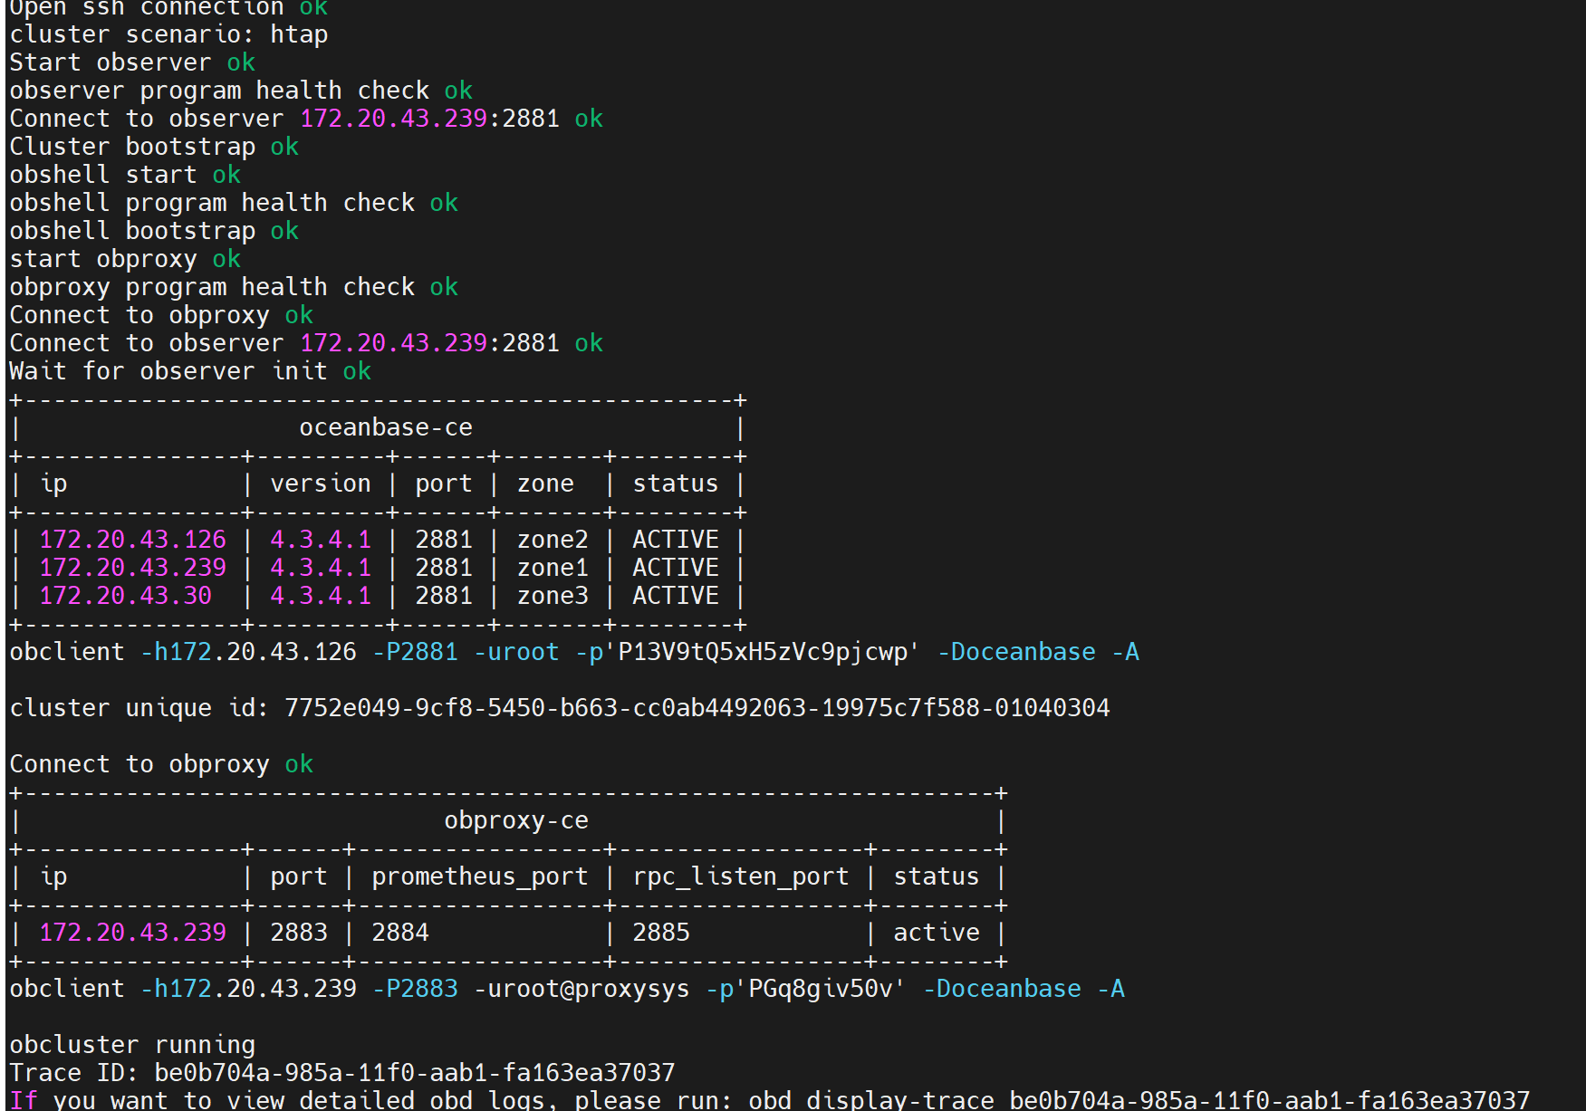Click the 'Cluster bootstrap ok' line
This screenshot has height=1111, width=1586.
click(154, 148)
